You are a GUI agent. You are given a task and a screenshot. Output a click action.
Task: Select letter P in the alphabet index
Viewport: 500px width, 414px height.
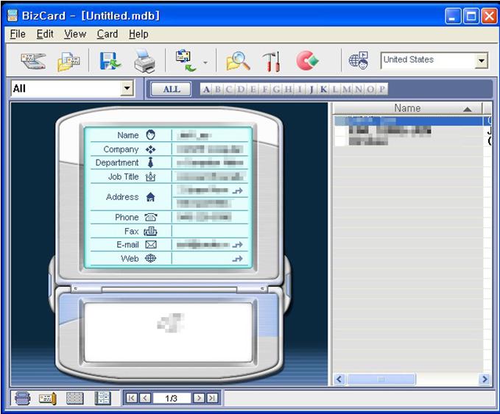tap(382, 89)
